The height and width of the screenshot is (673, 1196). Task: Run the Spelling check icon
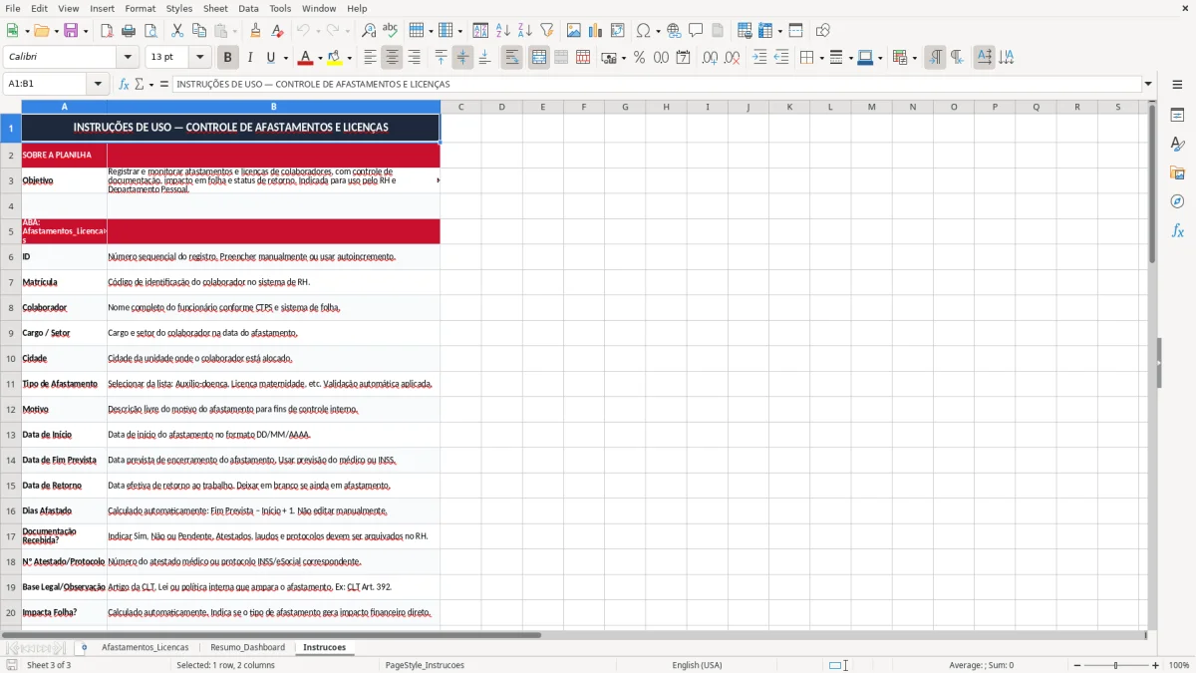pos(391,31)
